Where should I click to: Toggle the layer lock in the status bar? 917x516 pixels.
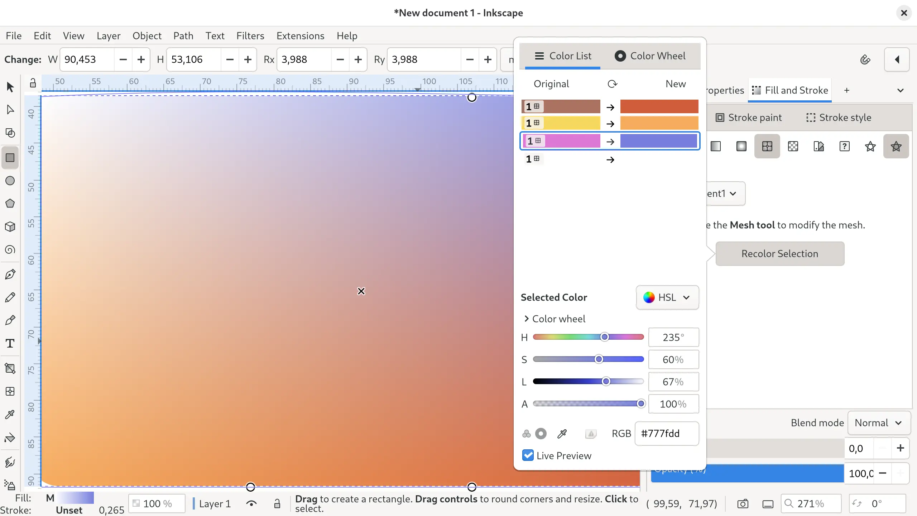[278, 503]
